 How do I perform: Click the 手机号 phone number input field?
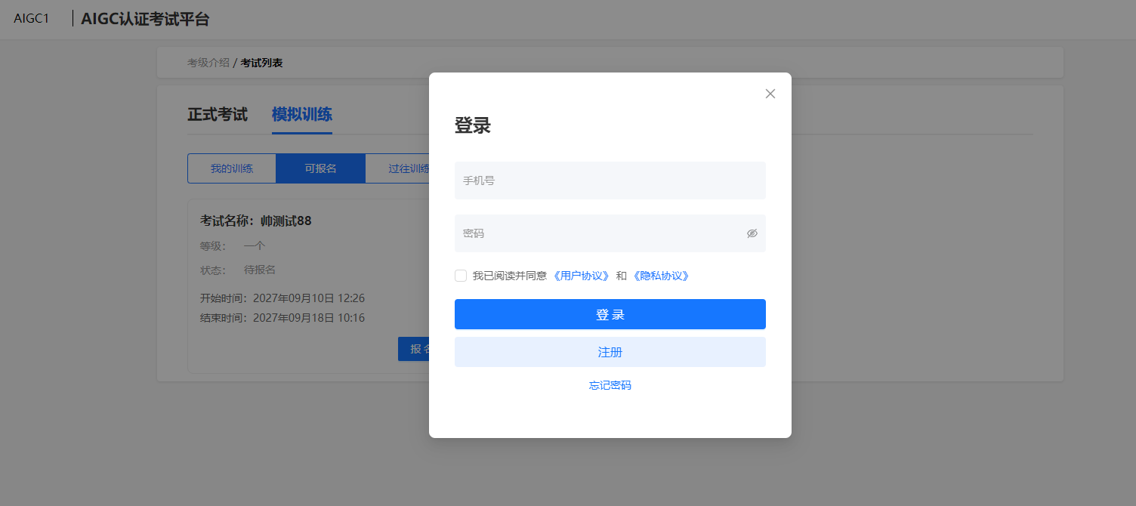click(x=610, y=180)
